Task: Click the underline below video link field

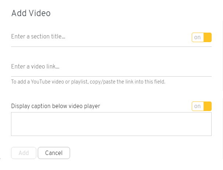Action: tap(111, 77)
